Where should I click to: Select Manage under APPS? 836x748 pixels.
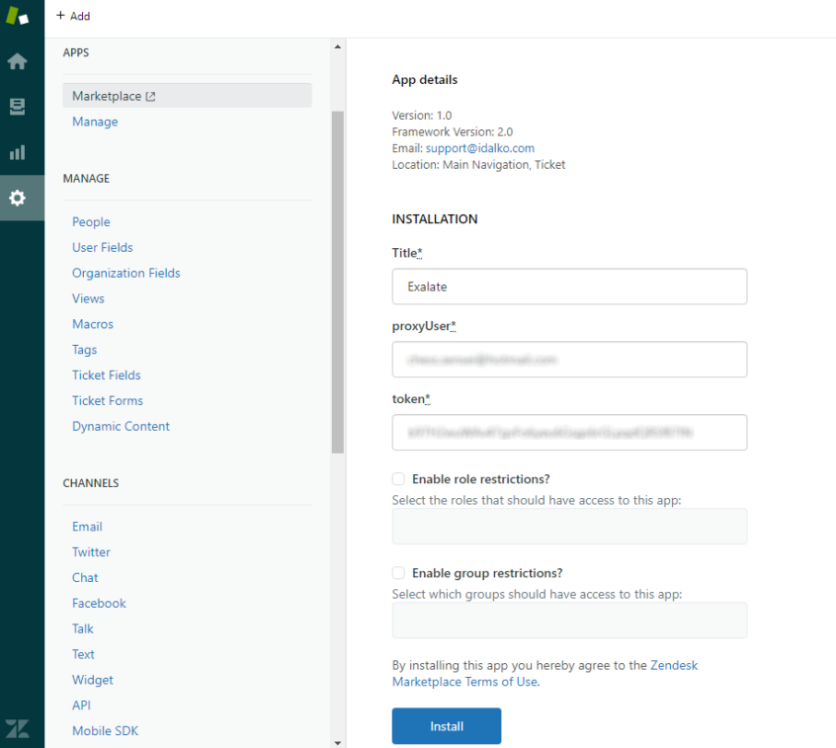(x=94, y=122)
